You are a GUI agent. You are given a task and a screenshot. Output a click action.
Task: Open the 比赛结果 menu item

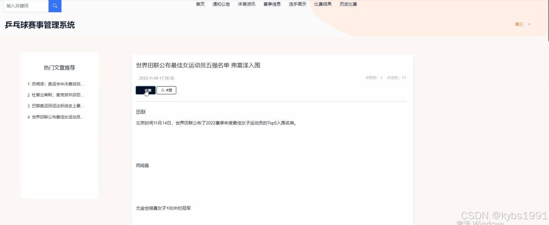(x=323, y=4)
